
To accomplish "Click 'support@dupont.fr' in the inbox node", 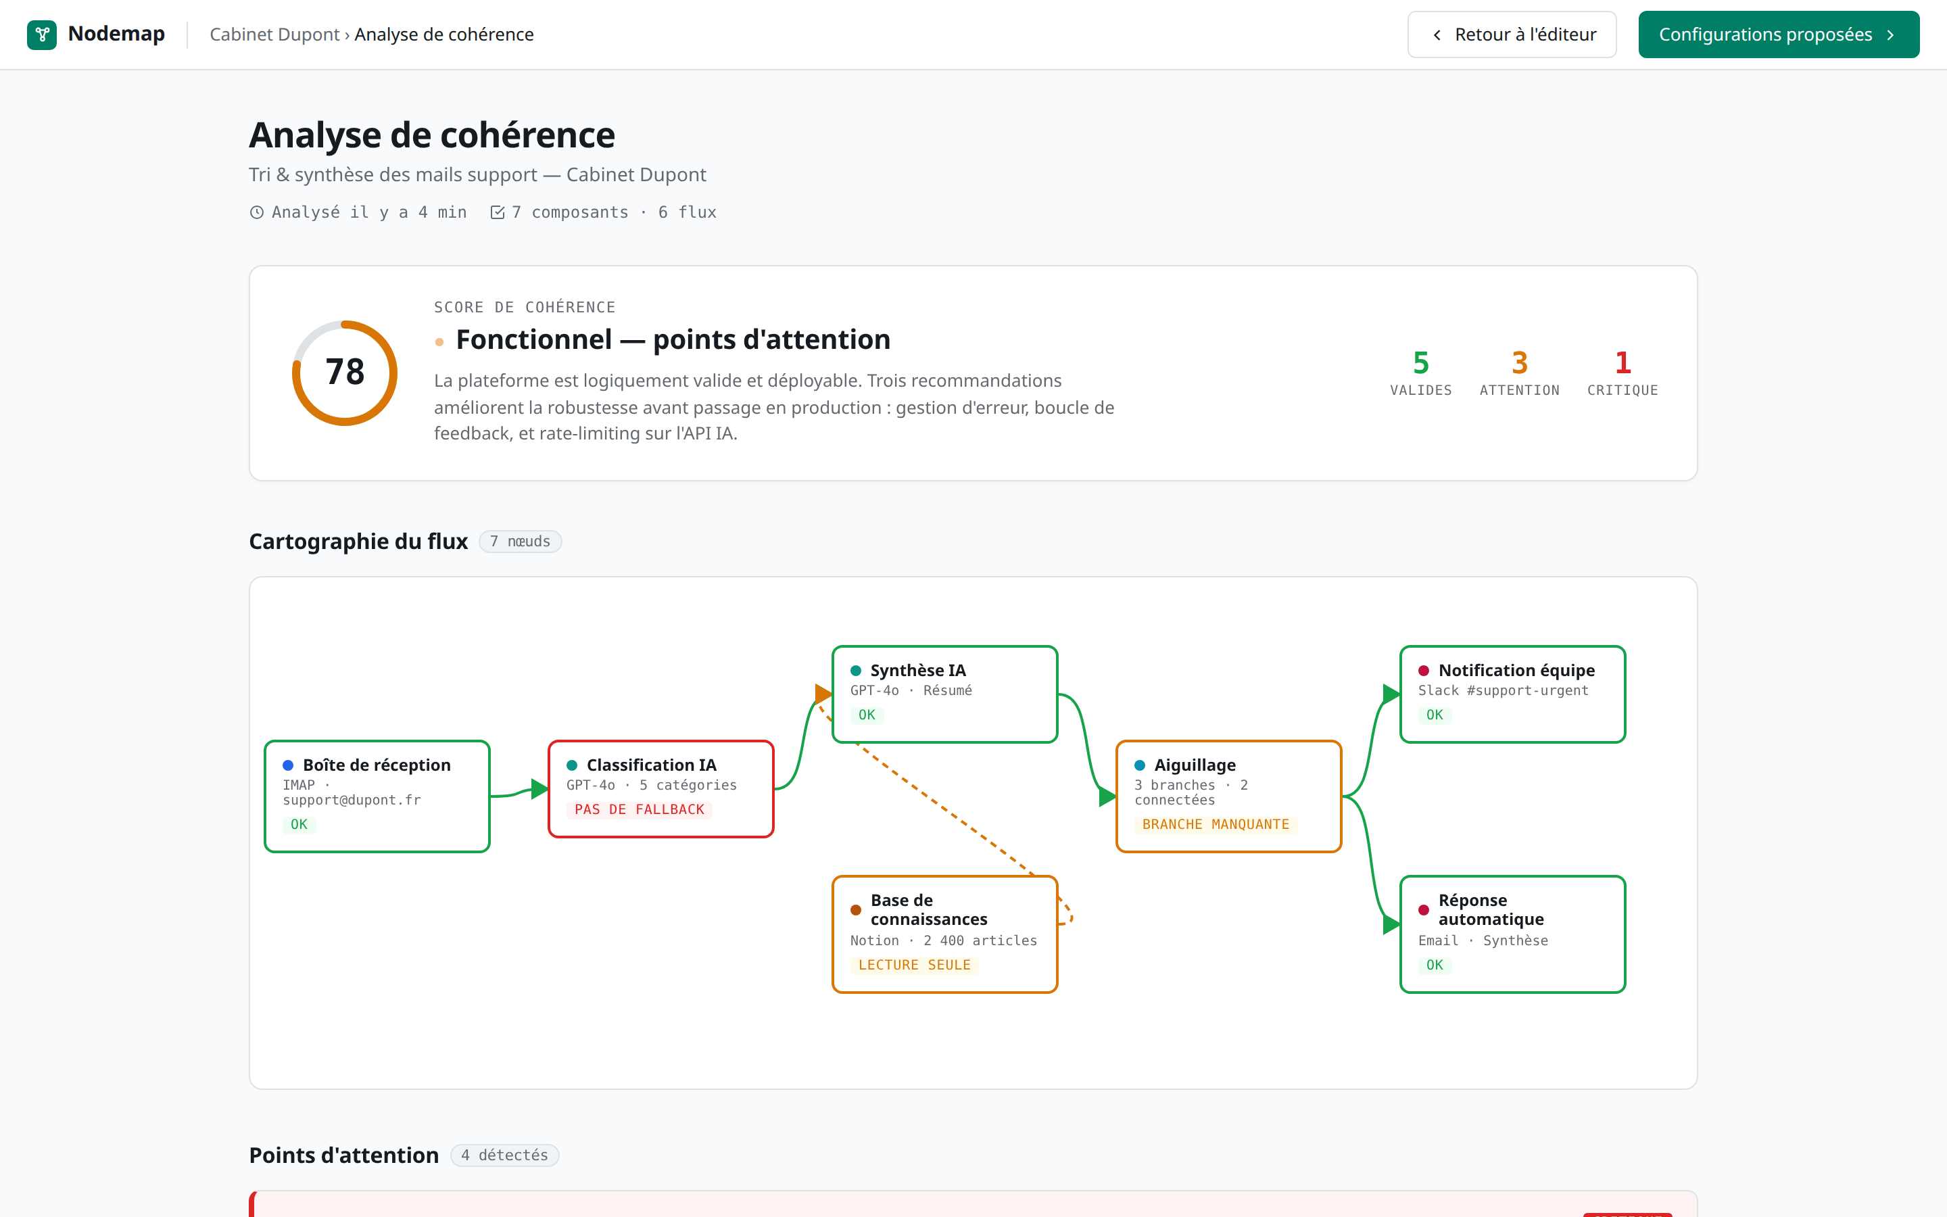I will pyautogui.click(x=352, y=800).
